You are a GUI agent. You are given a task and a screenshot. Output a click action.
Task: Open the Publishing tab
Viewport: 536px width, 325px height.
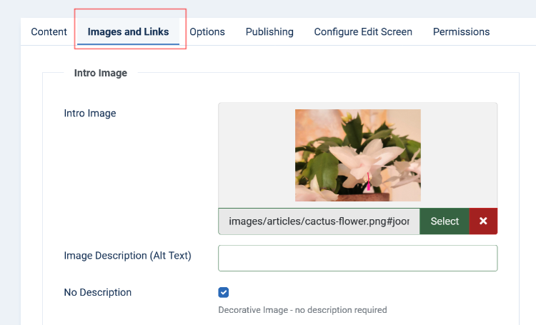click(x=269, y=31)
